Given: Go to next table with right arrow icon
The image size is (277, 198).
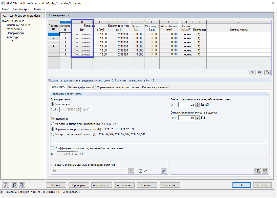Looking at the screenshot, I should (22, 185).
